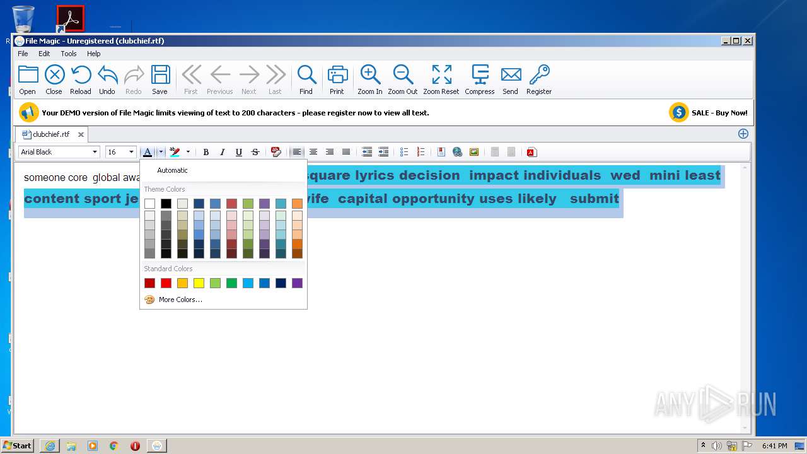807x454 pixels.
Task: Justify the text
Action: (345, 152)
